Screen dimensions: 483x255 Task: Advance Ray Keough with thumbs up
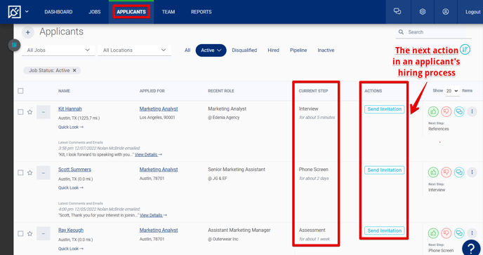(x=433, y=233)
